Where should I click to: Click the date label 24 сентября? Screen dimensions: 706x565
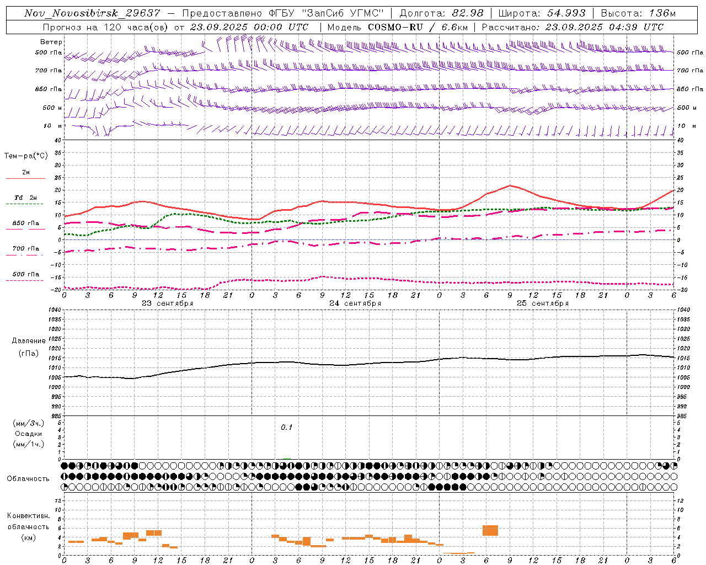(355, 303)
